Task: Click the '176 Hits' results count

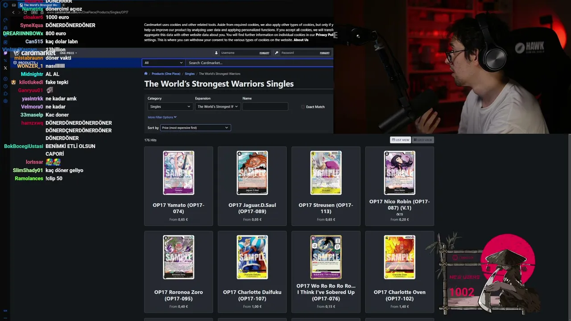Action: coord(150,140)
